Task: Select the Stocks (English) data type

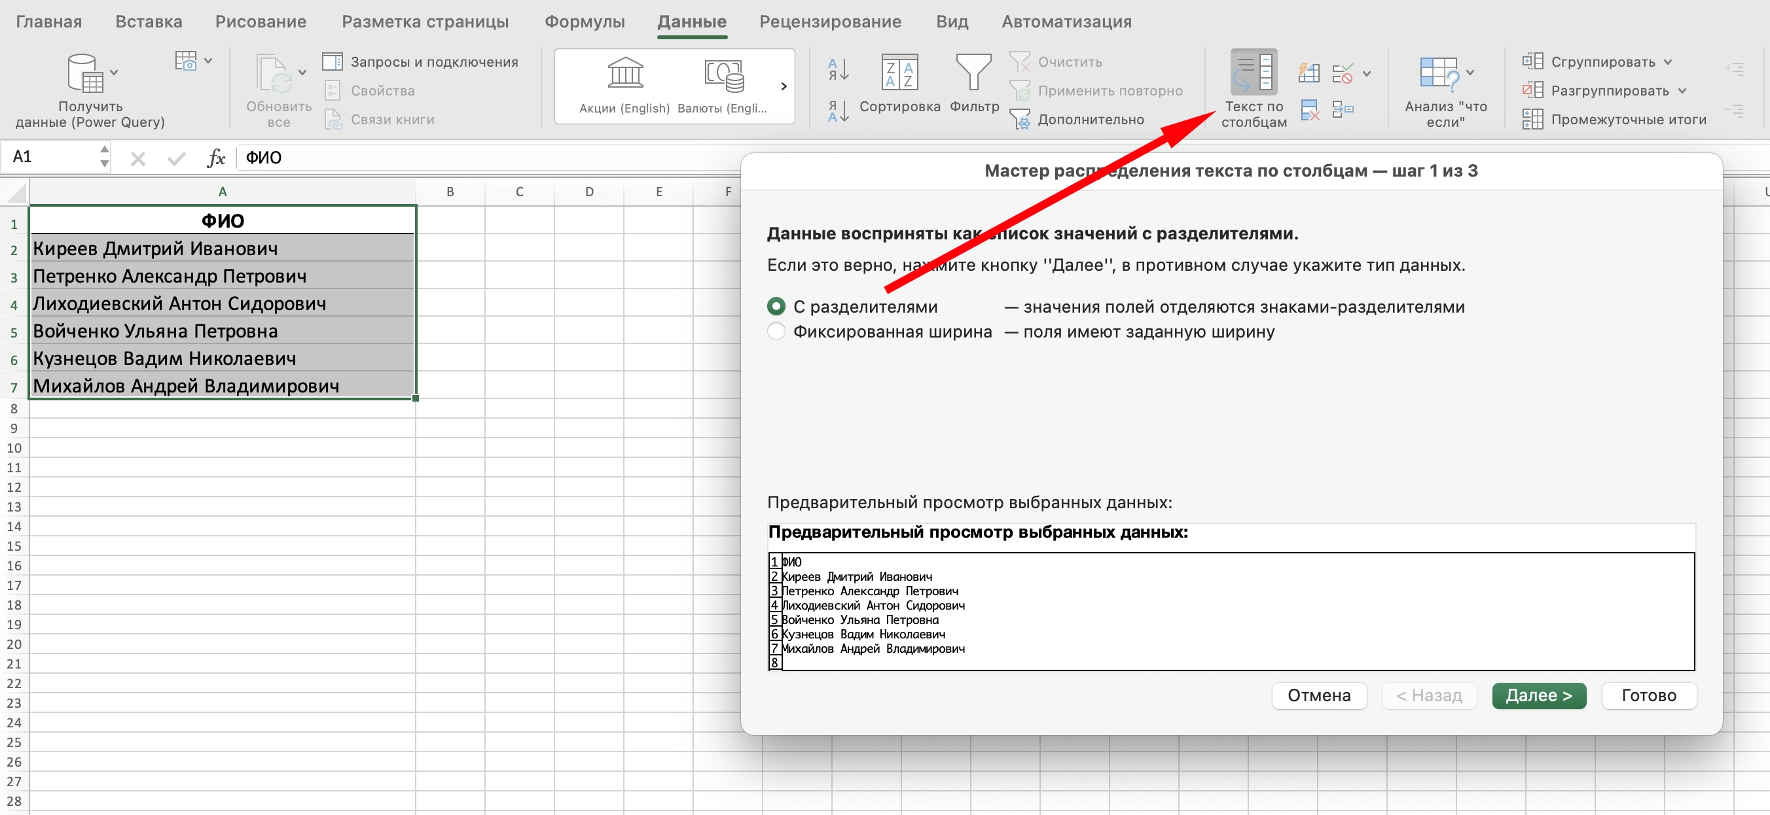Action: tap(624, 73)
